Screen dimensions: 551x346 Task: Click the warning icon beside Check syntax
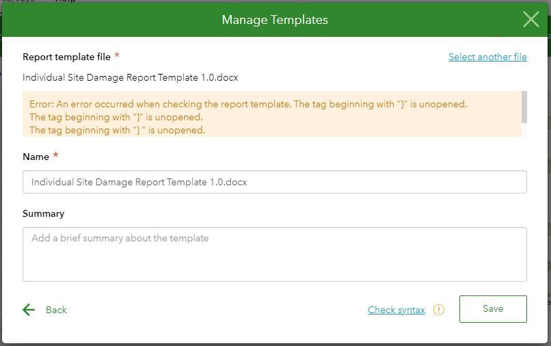[x=439, y=310]
